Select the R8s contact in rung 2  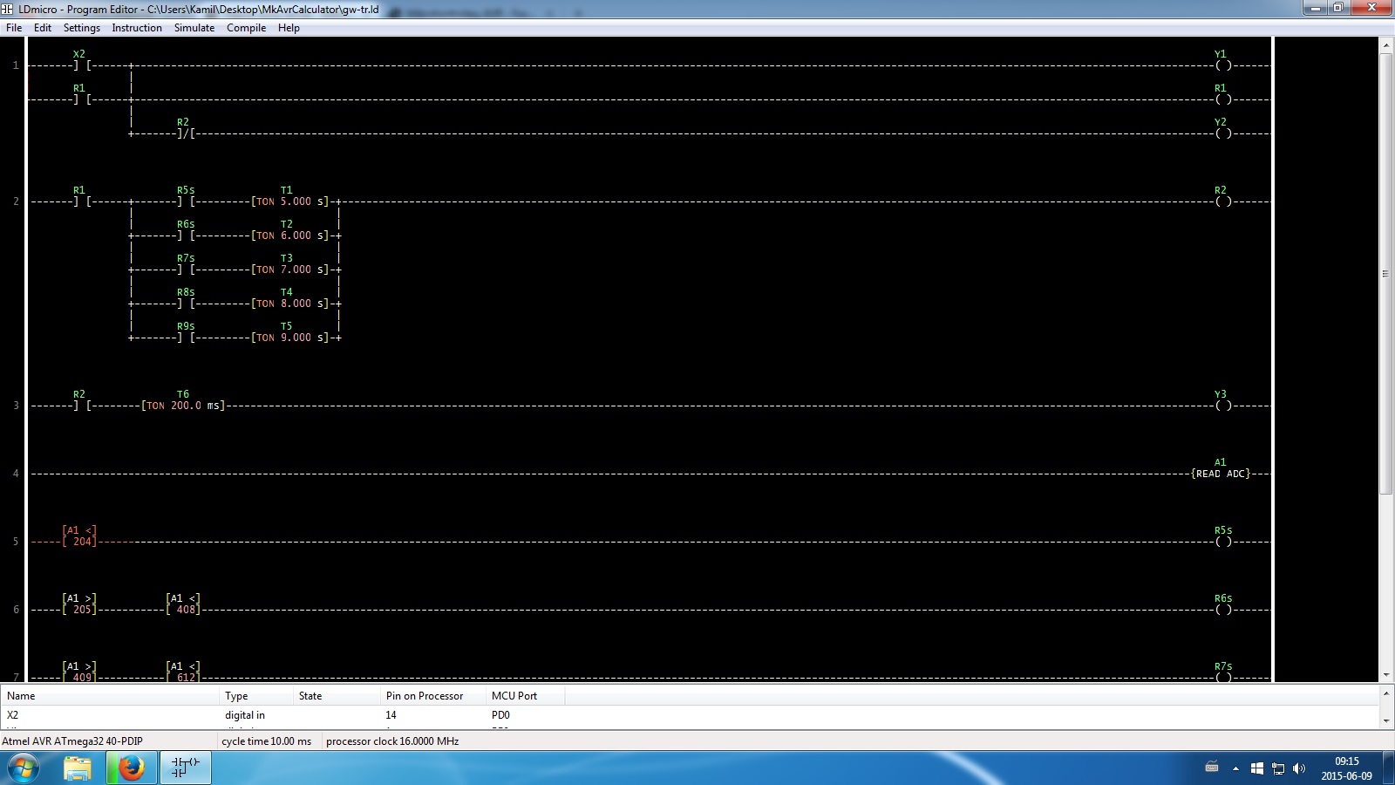185,298
